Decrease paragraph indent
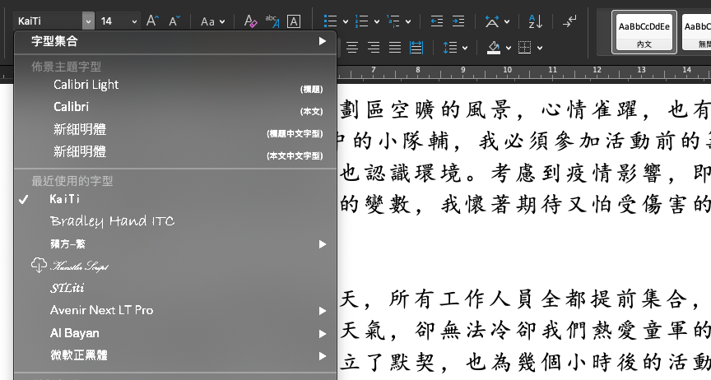The width and height of the screenshot is (711, 380). pyautogui.click(x=437, y=21)
